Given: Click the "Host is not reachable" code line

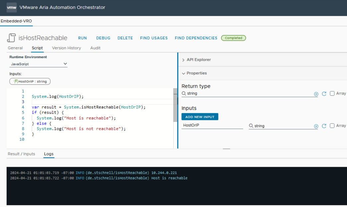Looking at the screenshot, I should 81,129.
